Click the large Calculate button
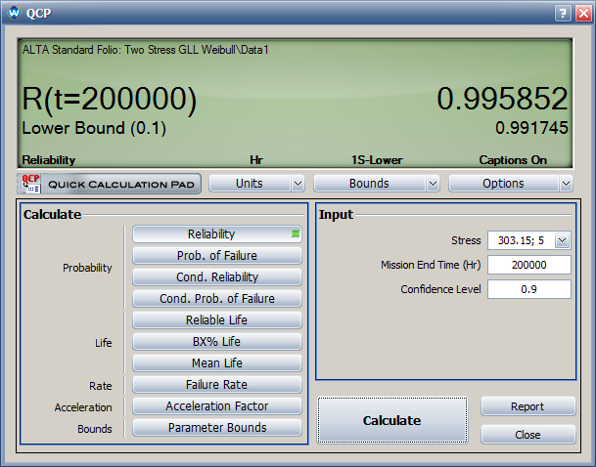Image resolution: width=596 pixels, height=467 pixels. pyautogui.click(x=392, y=420)
